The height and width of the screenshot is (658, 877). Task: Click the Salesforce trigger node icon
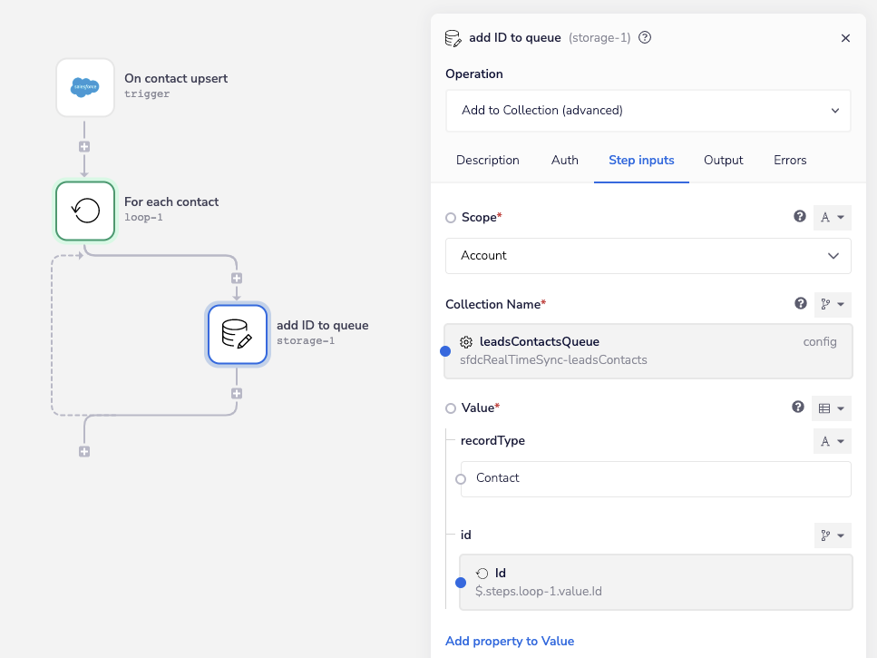point(85,87)
